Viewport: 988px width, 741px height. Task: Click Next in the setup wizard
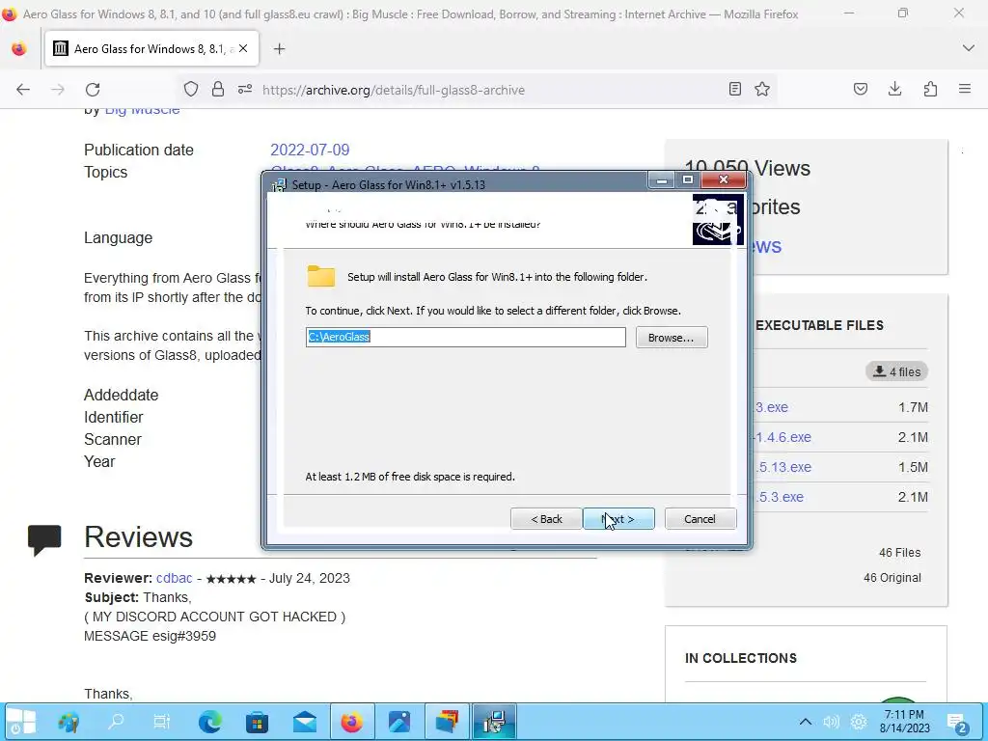tap(618, 519)
